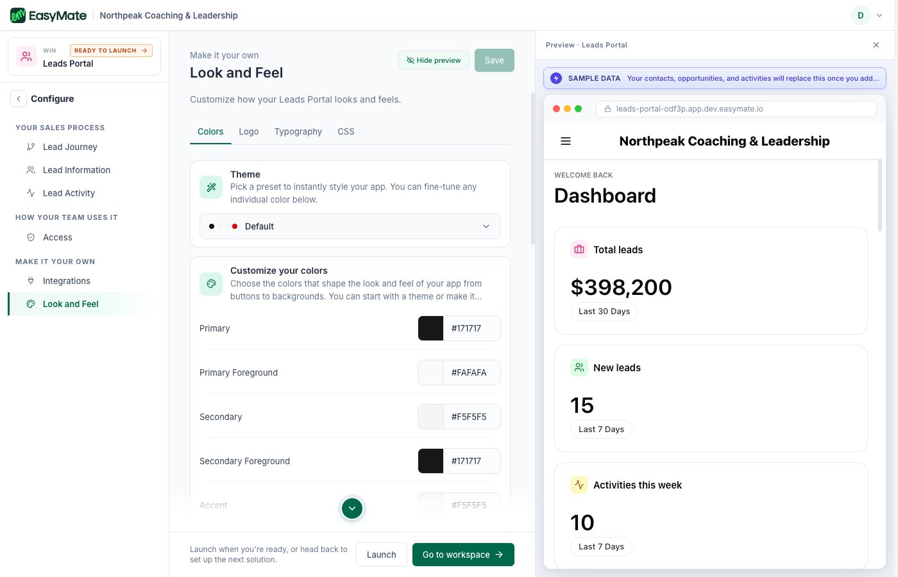Click the Sample Data banner

pyautogui.click(x=715, y=78)
